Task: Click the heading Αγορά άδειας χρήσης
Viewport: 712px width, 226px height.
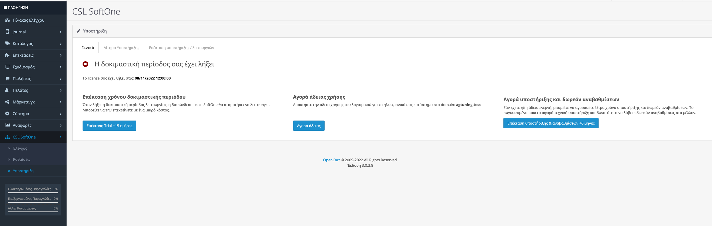Action: pyautogui.click(x=319, y=97)
